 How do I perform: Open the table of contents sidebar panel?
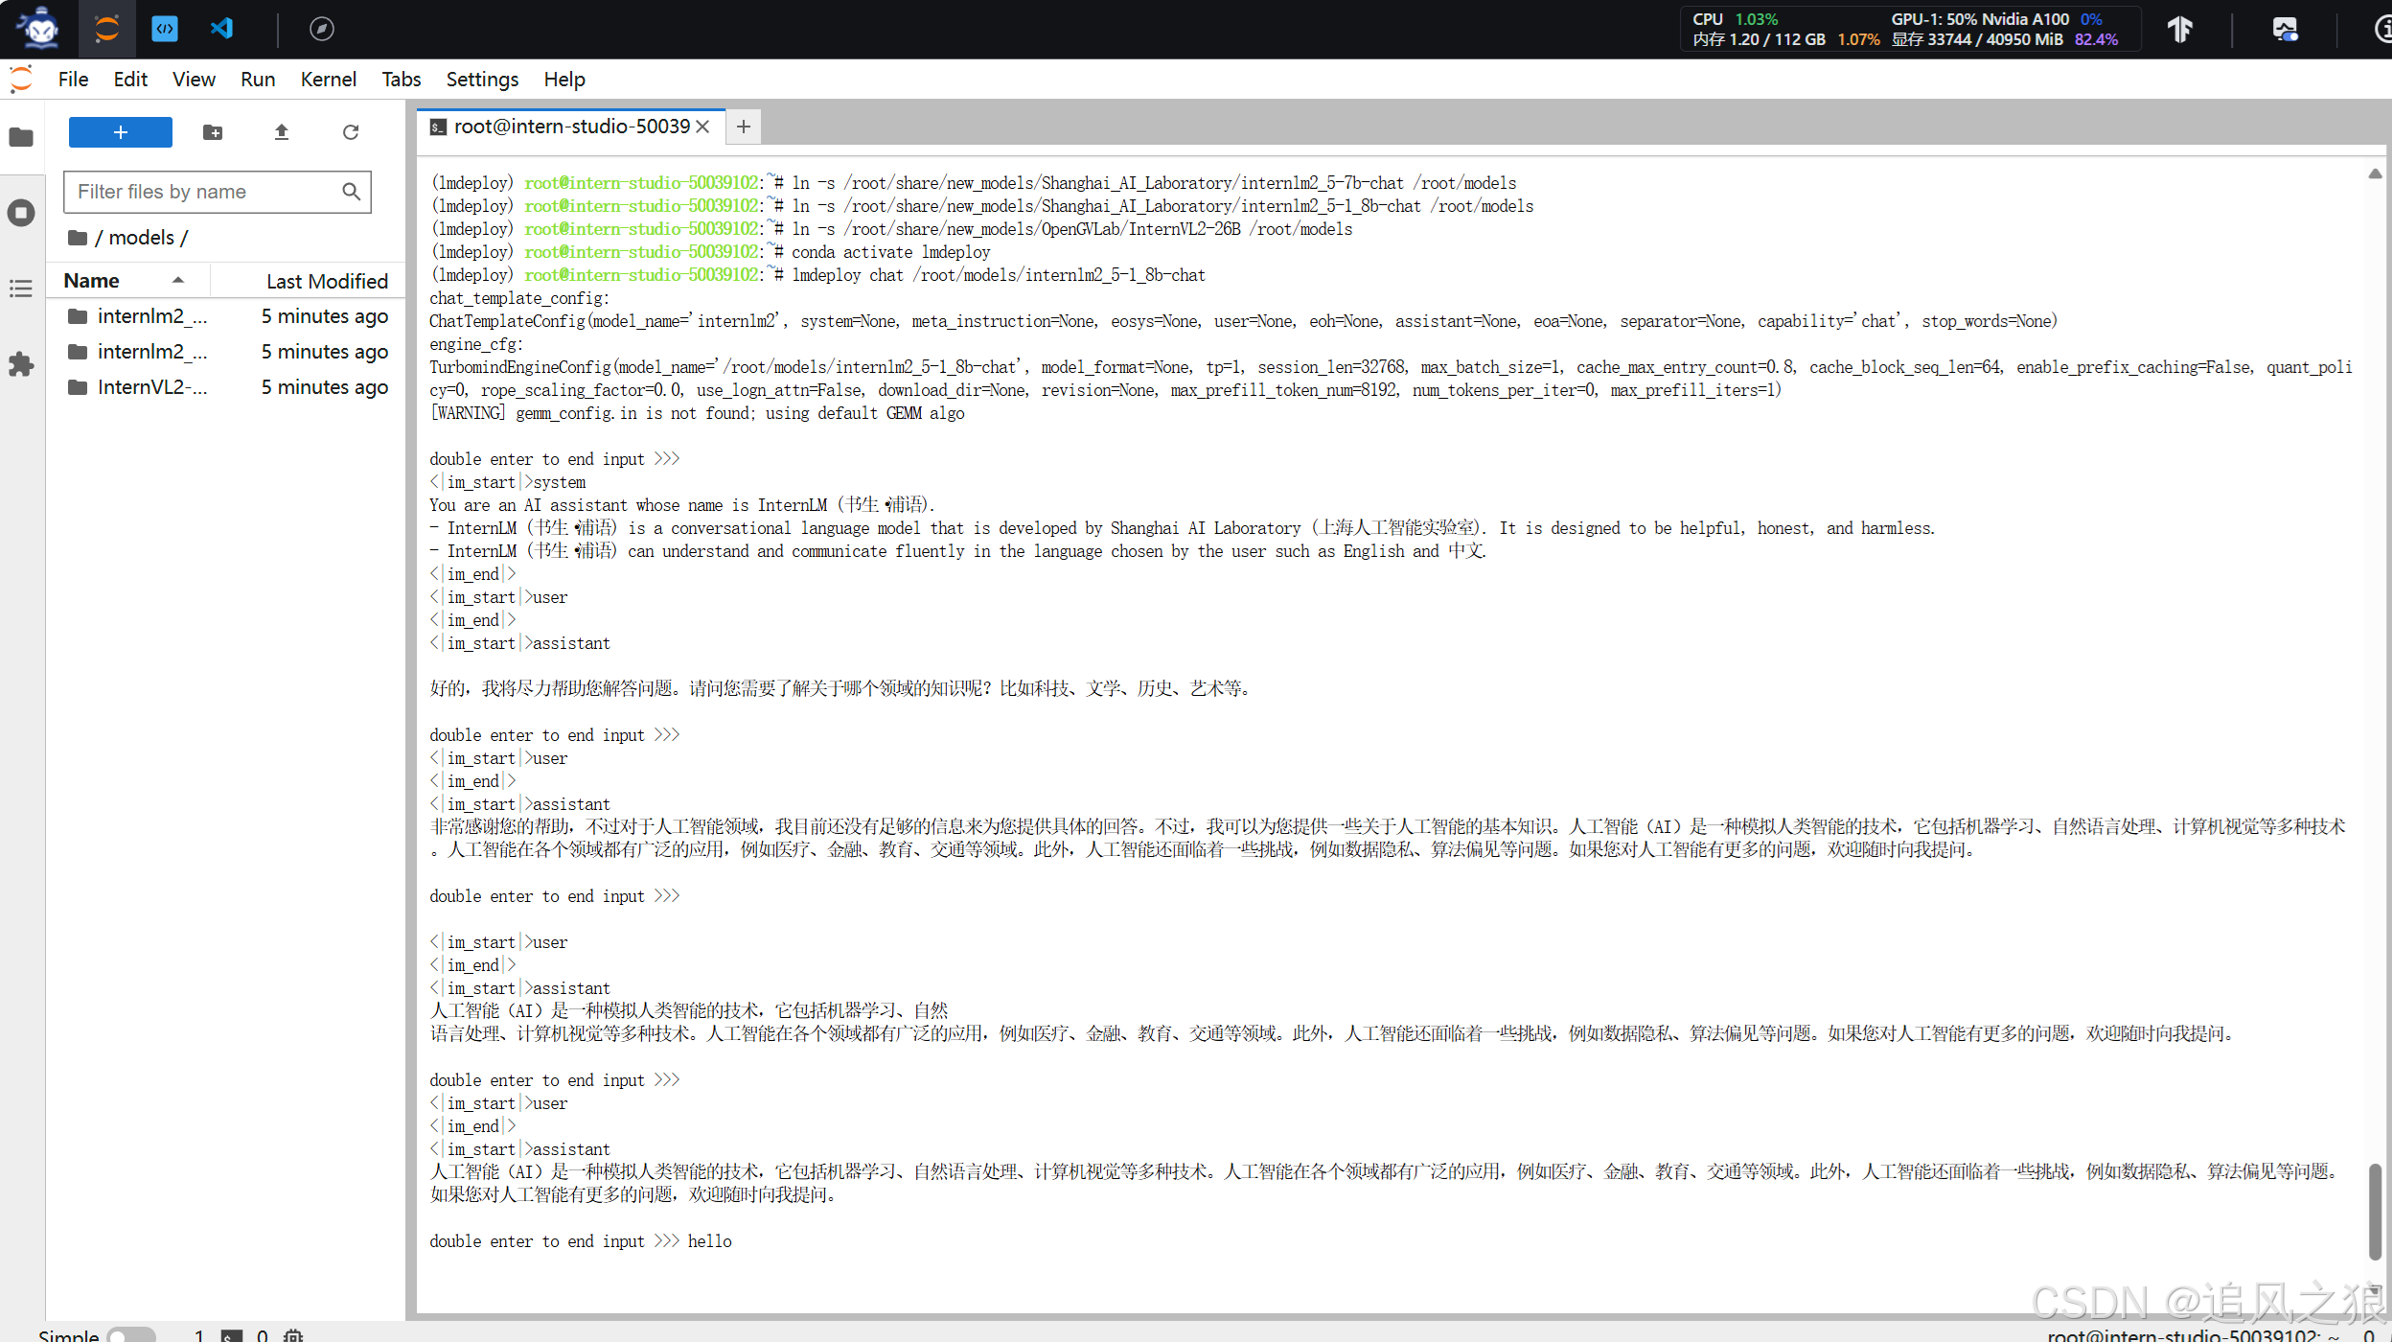point(21,289)
